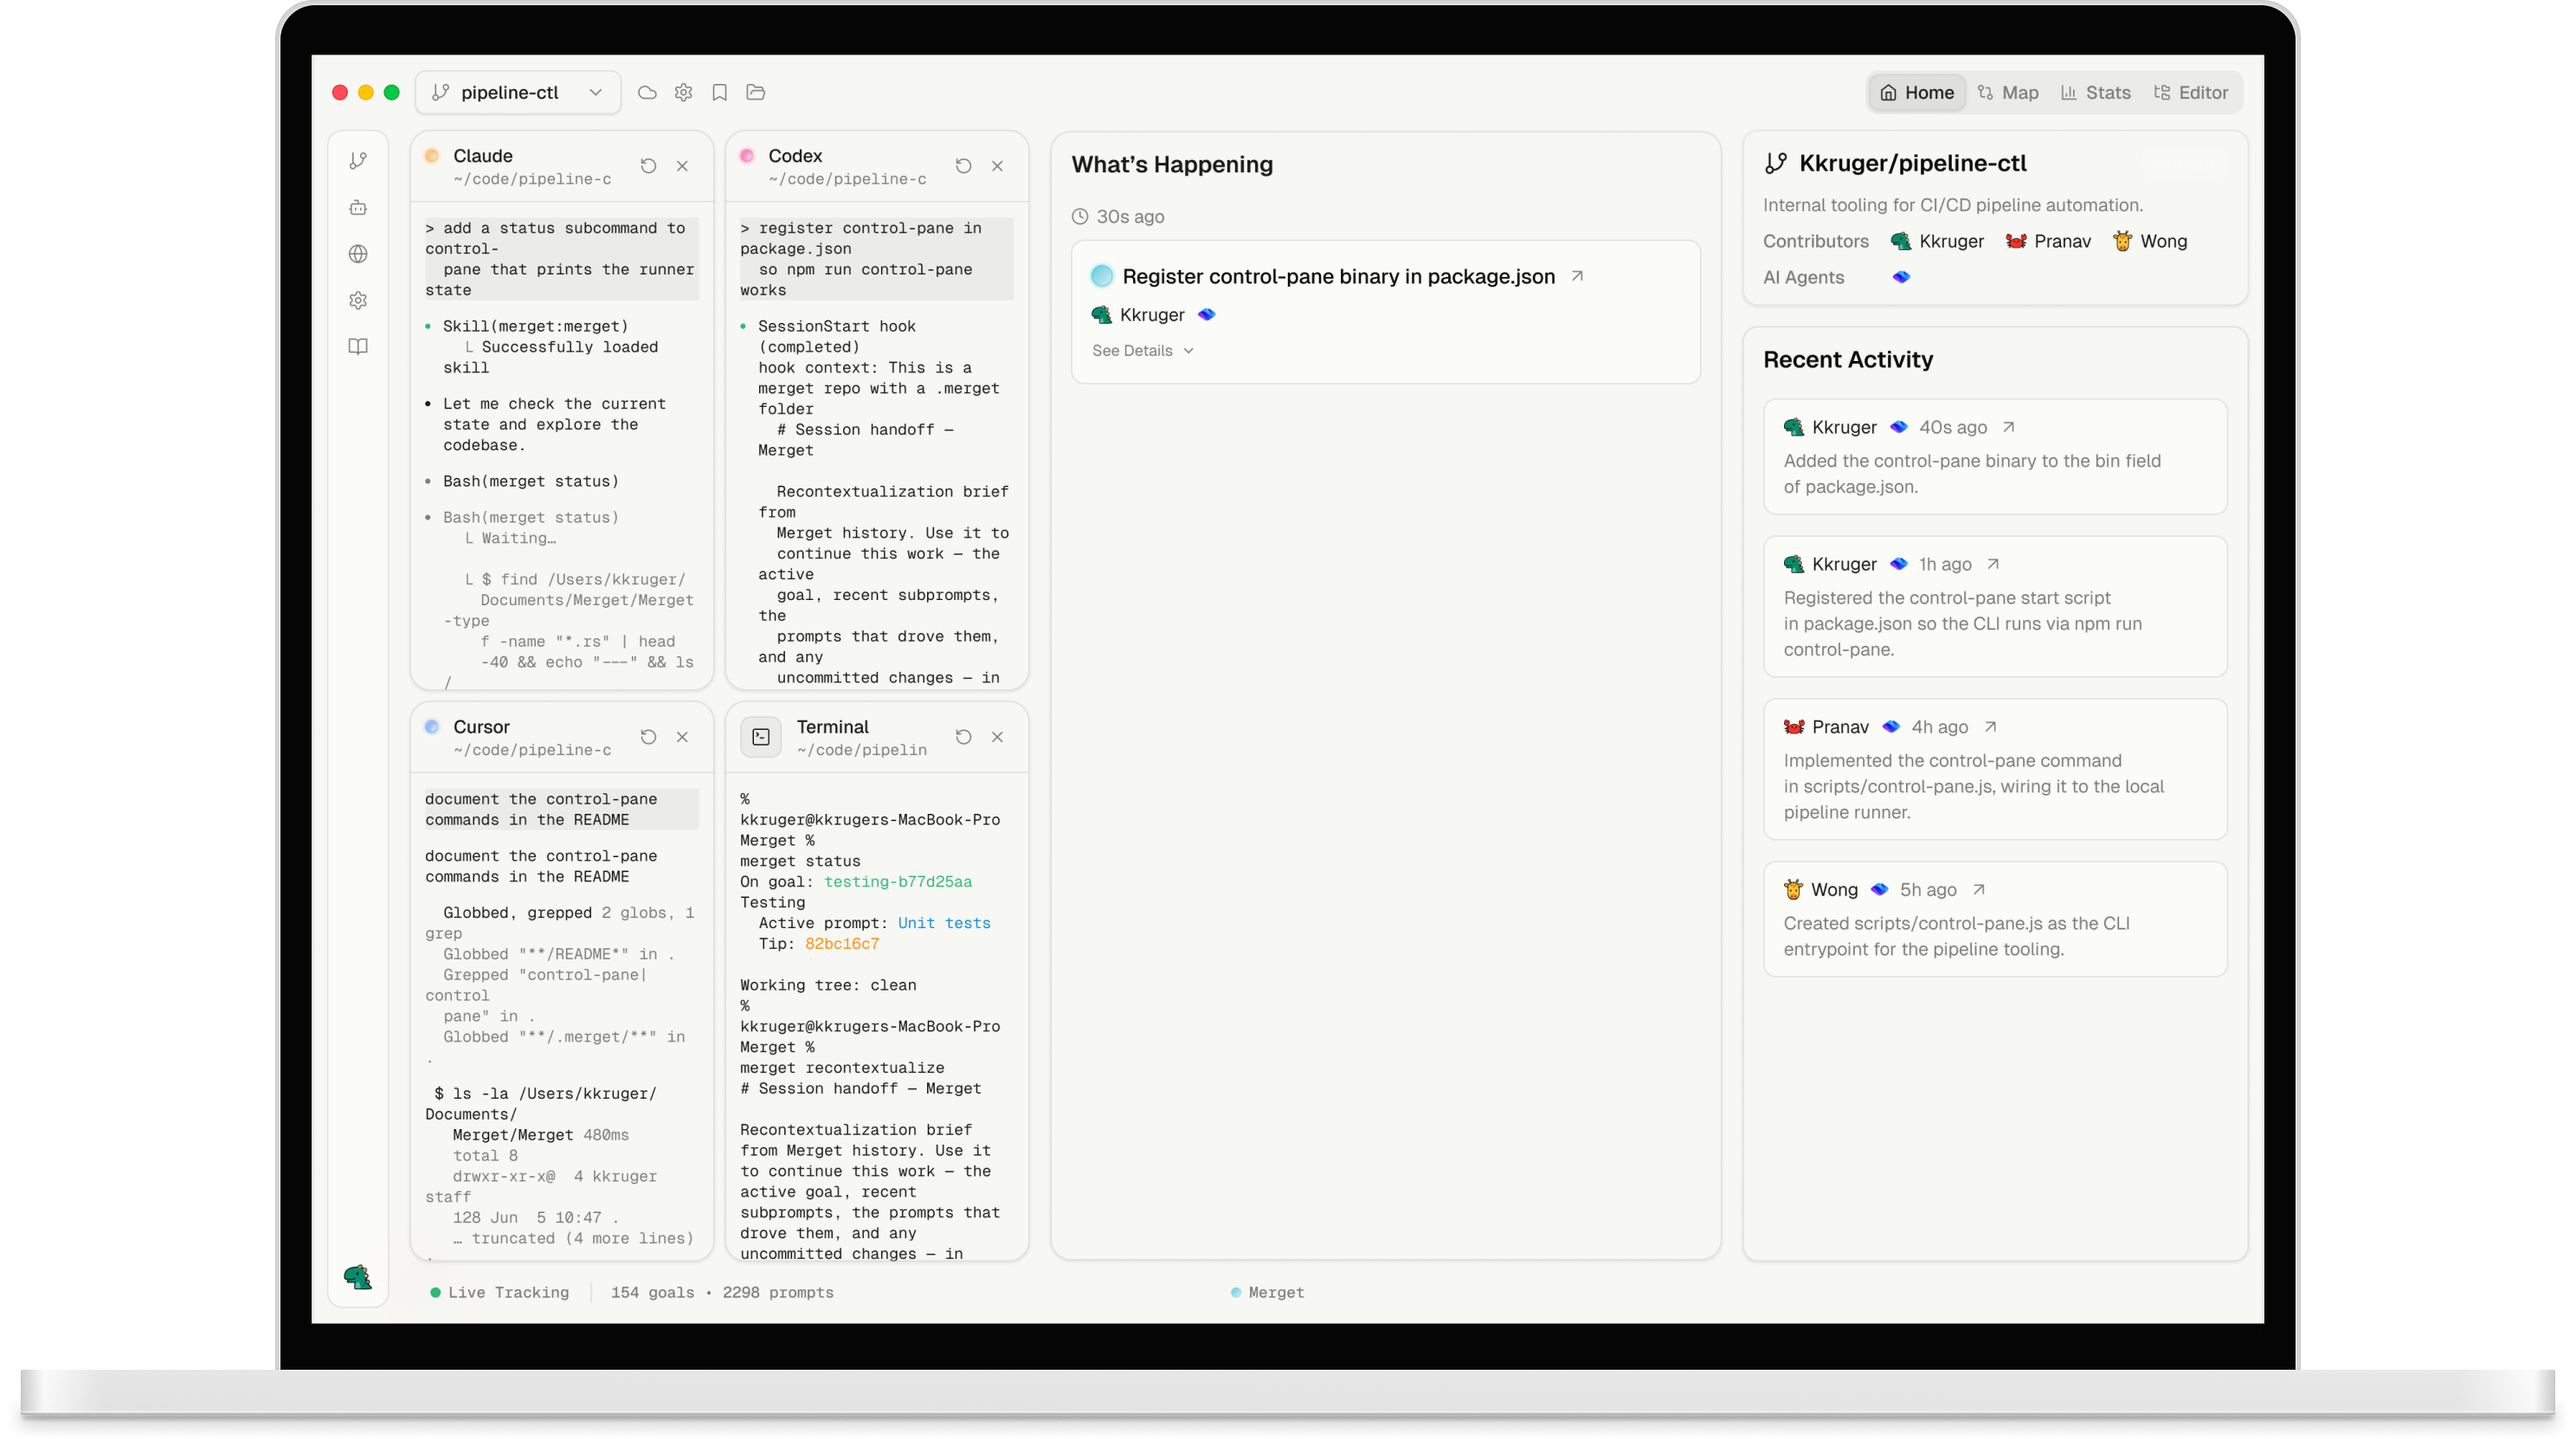Switch to the Home tab
Screen dimensions: 2576x1439
tap(1917, 92)
